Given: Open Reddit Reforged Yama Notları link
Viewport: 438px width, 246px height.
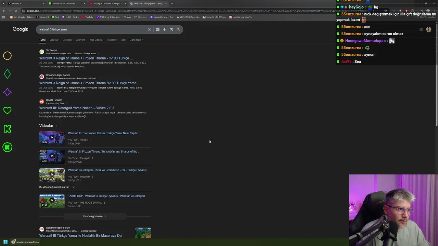Looking at the screenshot, I should (77, 108).
